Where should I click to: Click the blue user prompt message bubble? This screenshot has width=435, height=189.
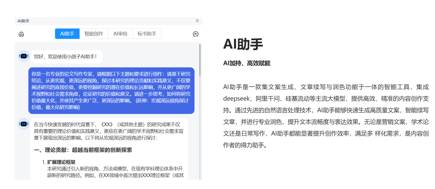point(111,90)
